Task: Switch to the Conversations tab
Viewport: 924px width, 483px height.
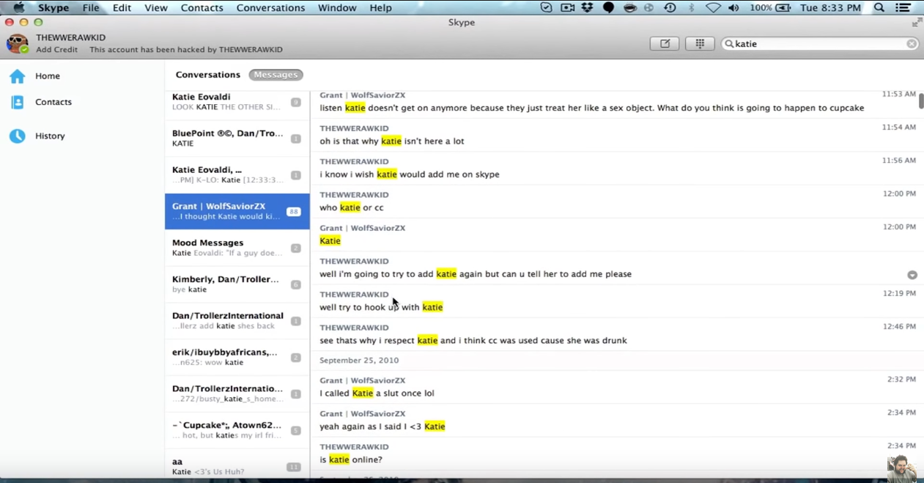Action: pyautogui.click(x=208, y=75)
